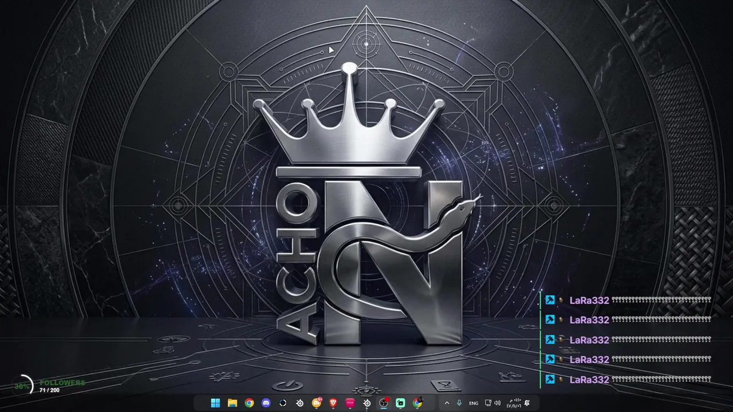Click the 71 / 200 follower count
The height and width of the screenshot is (412, 733).
point(49,390)
